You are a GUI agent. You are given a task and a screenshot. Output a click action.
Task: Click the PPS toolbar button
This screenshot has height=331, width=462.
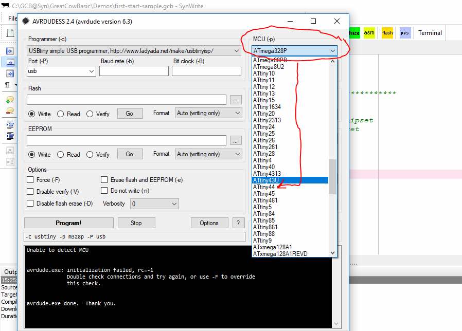coord(405,33)
